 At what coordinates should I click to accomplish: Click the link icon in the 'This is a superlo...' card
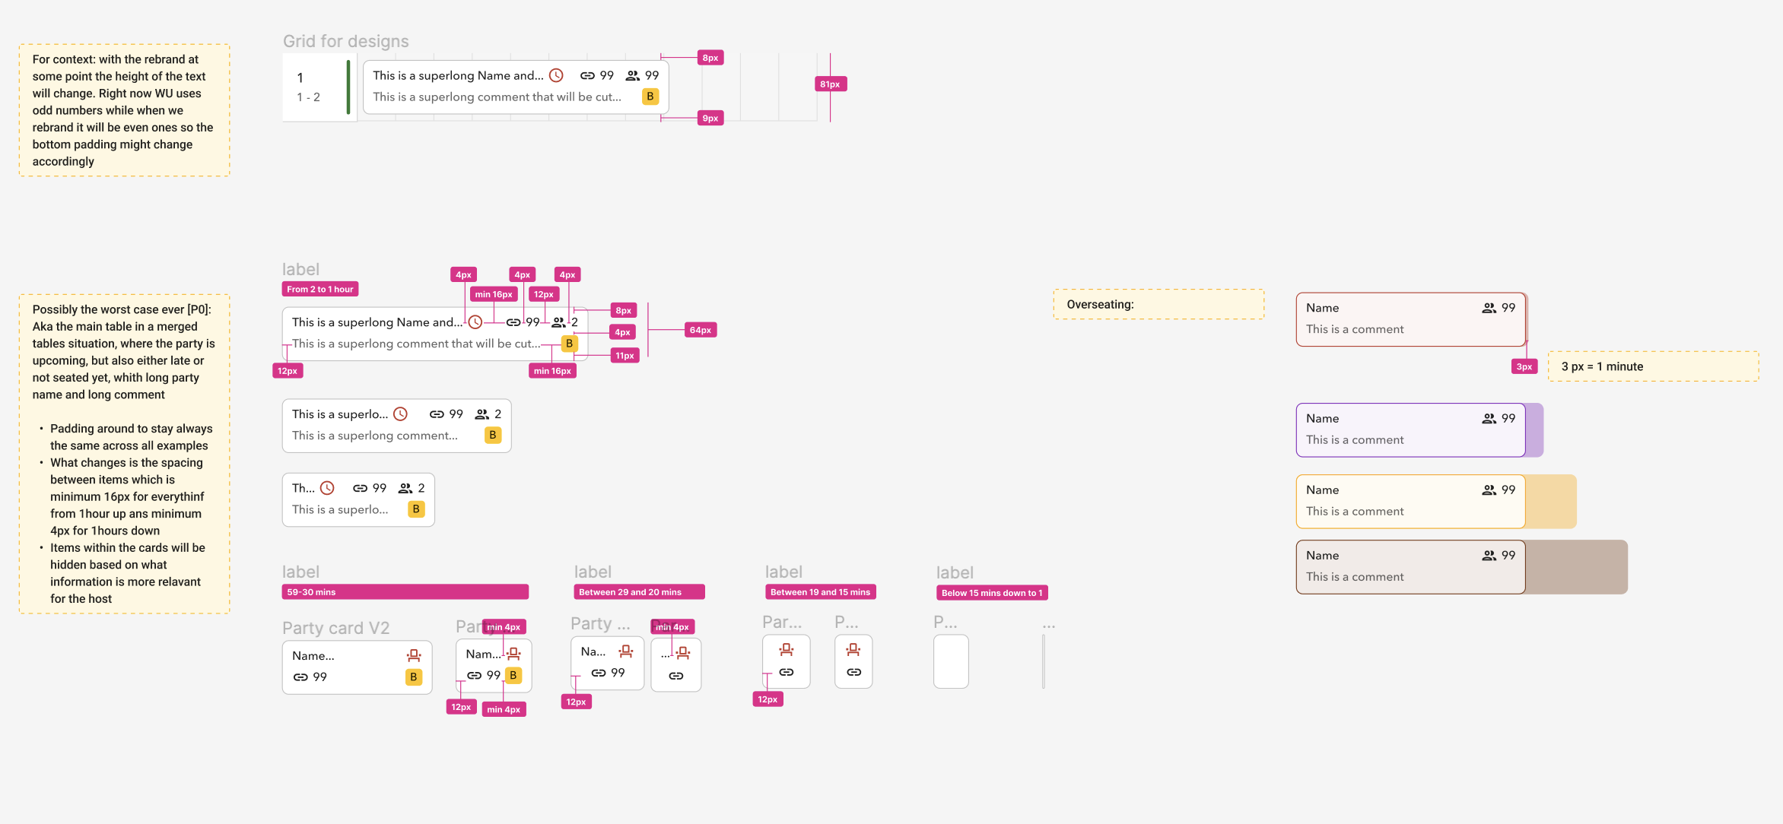[x=437, y=414]
